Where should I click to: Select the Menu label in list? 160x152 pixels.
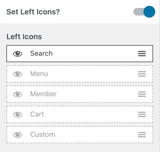[39, 74]
